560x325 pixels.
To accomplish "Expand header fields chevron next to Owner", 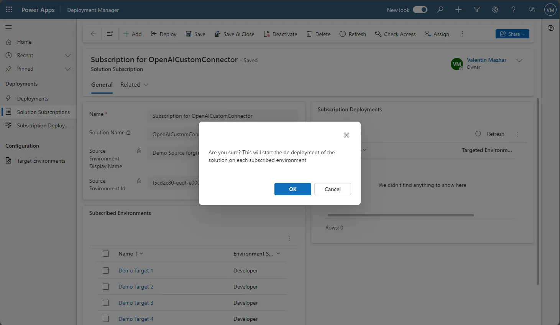I will [519, 61].
